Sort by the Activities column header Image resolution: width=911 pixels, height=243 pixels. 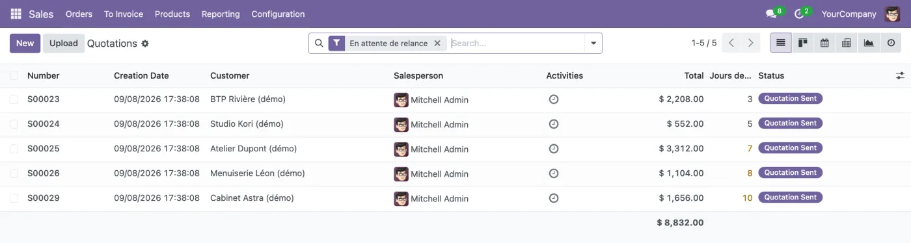(564, 76)
